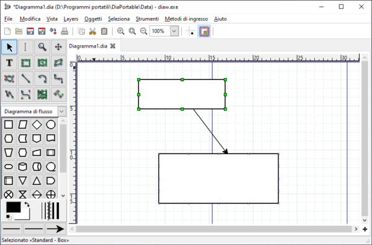Open the navigation popup plus icon
This screenshot has height=245, width=372.
pyautogui.click(x=365, y=229)
